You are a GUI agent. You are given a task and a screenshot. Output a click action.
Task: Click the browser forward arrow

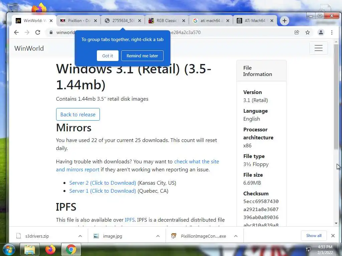click(x=27, y=32)
